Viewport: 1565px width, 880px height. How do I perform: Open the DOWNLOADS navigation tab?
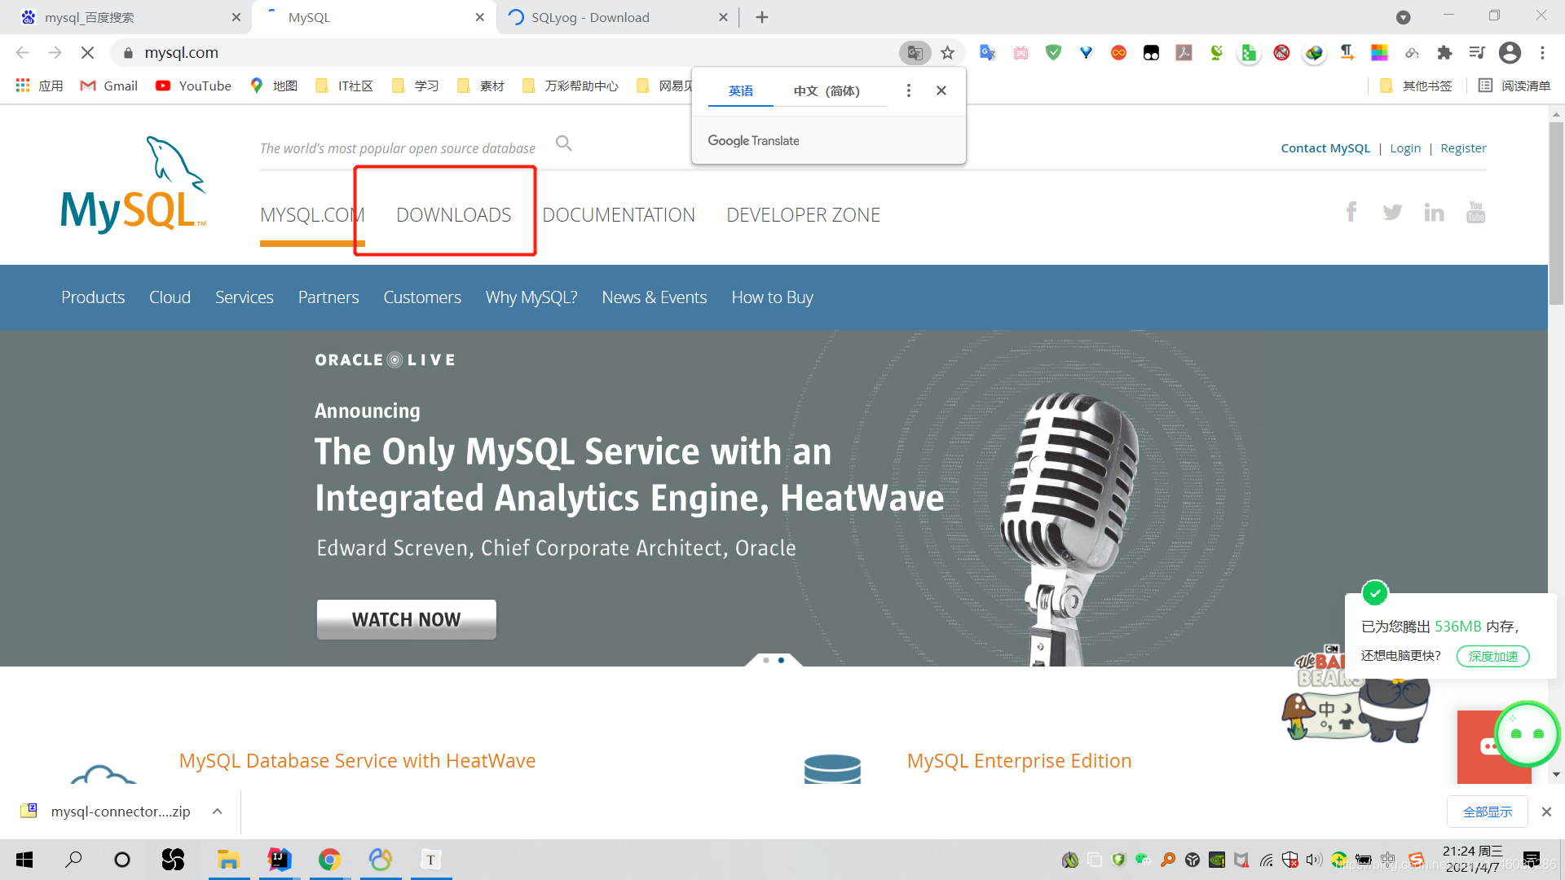tap(453, 215)
